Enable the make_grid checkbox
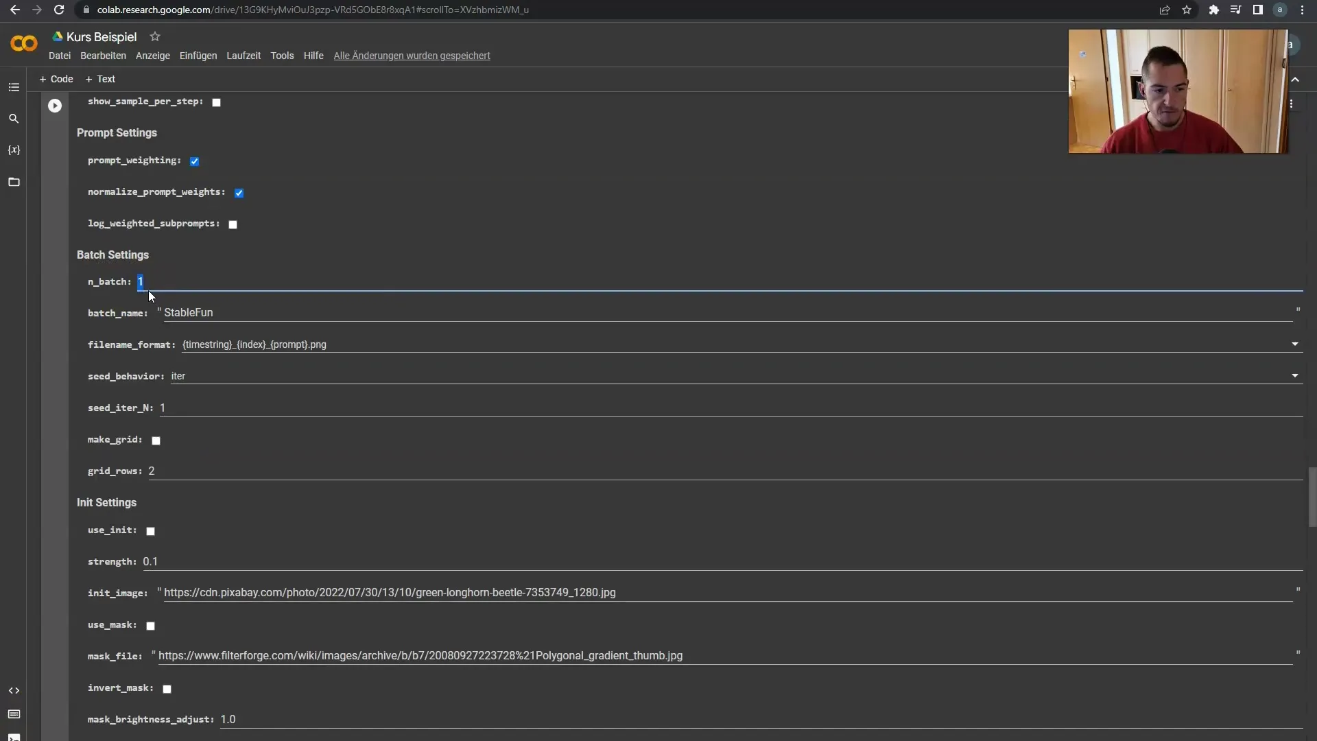The image size is (1317, 741). tap(156, 440)
